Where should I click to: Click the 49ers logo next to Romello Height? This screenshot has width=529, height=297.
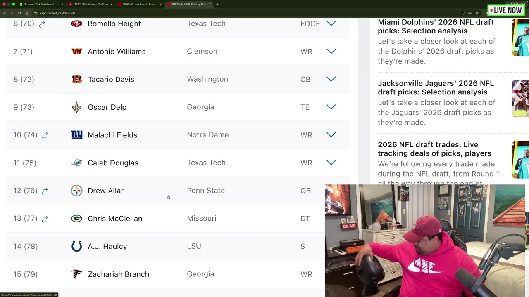pyautogui.click(x=76, y=24)
